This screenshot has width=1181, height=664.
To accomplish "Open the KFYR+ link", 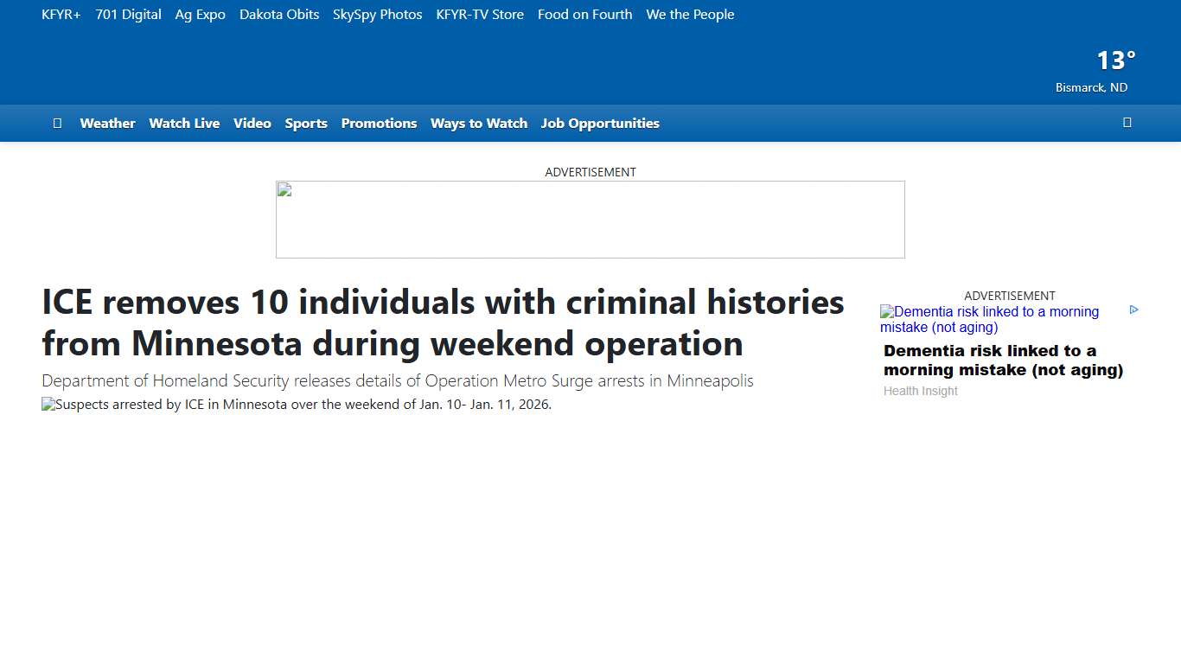I will (61, 14).
